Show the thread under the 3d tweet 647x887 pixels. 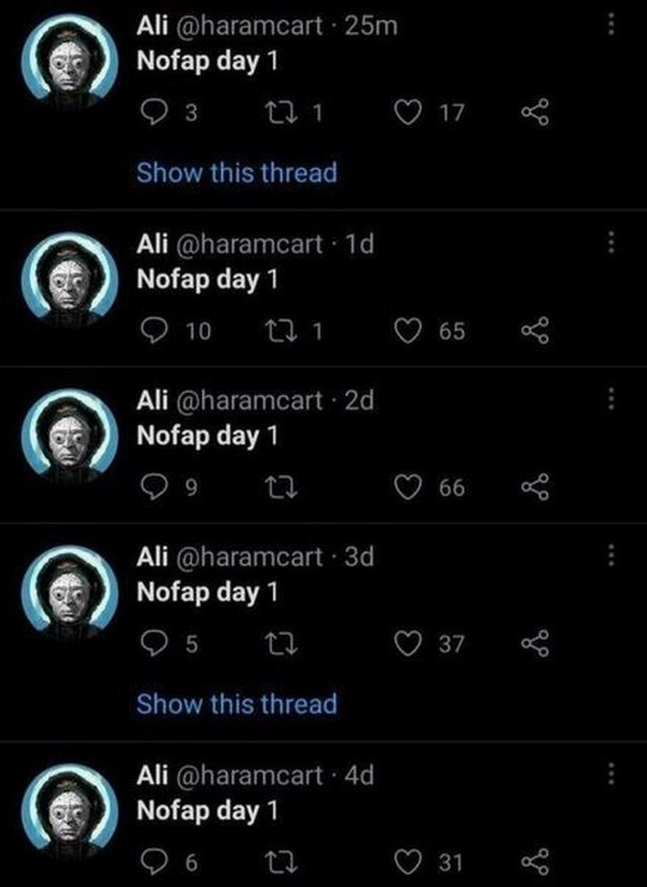pos(237,704)
